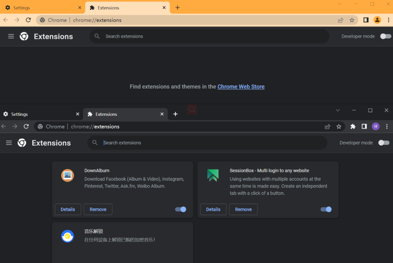Open side panel in orange-themed window

click(x=366, y=20)
